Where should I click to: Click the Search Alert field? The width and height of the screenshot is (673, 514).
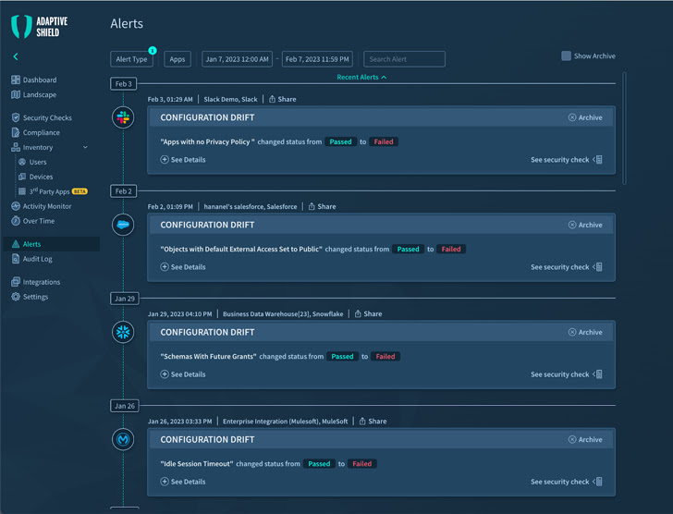pos(404,59)
